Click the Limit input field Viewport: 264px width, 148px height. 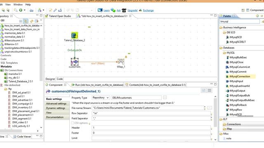point(151,138)
